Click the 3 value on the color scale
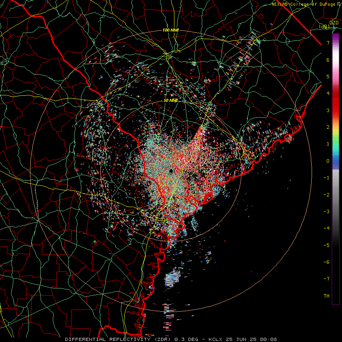Image resolution: width=342 pixels, height=342 pixels. [x=328, y=110]
